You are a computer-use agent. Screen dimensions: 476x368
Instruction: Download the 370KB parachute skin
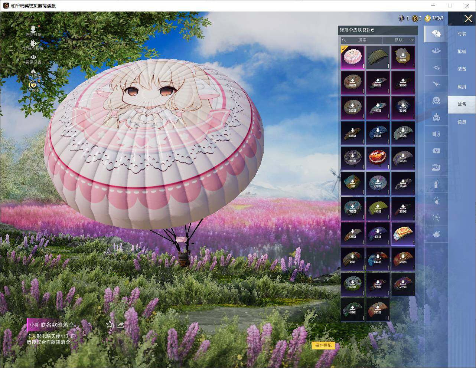[353, 285]
